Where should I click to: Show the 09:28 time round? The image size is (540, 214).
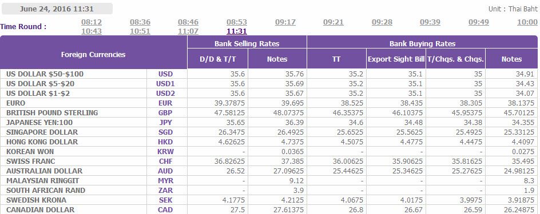pos(382,22)
